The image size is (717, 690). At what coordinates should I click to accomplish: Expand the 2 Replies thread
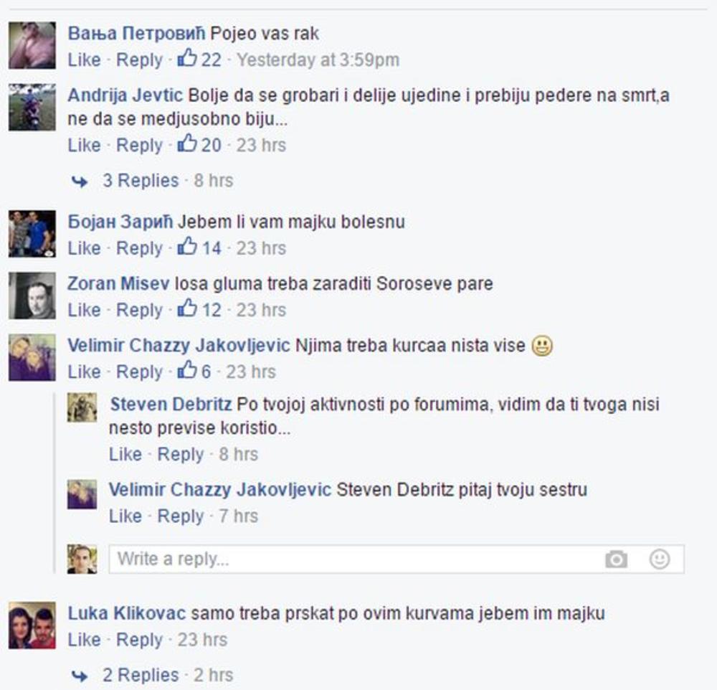(141, 675)
